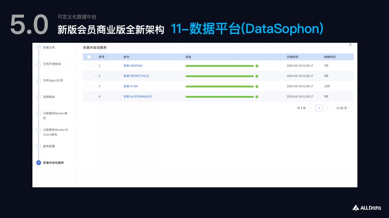Select the 分配服务Worker与Client角色 step label

tap(56, 132)
